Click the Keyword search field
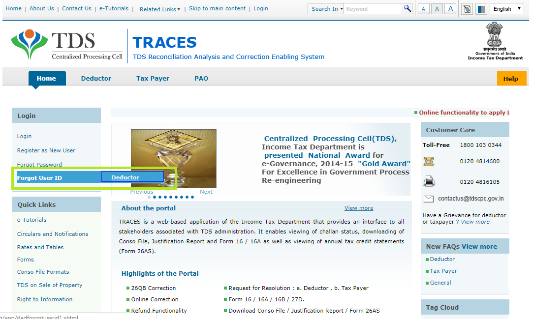This screenshot has height=319, width=533. click(373, 9)
